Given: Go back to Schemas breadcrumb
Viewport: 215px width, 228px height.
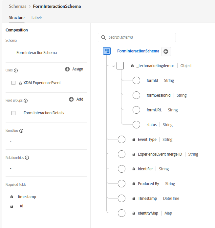Looking at the screenshot, I should tap(18, 6).
